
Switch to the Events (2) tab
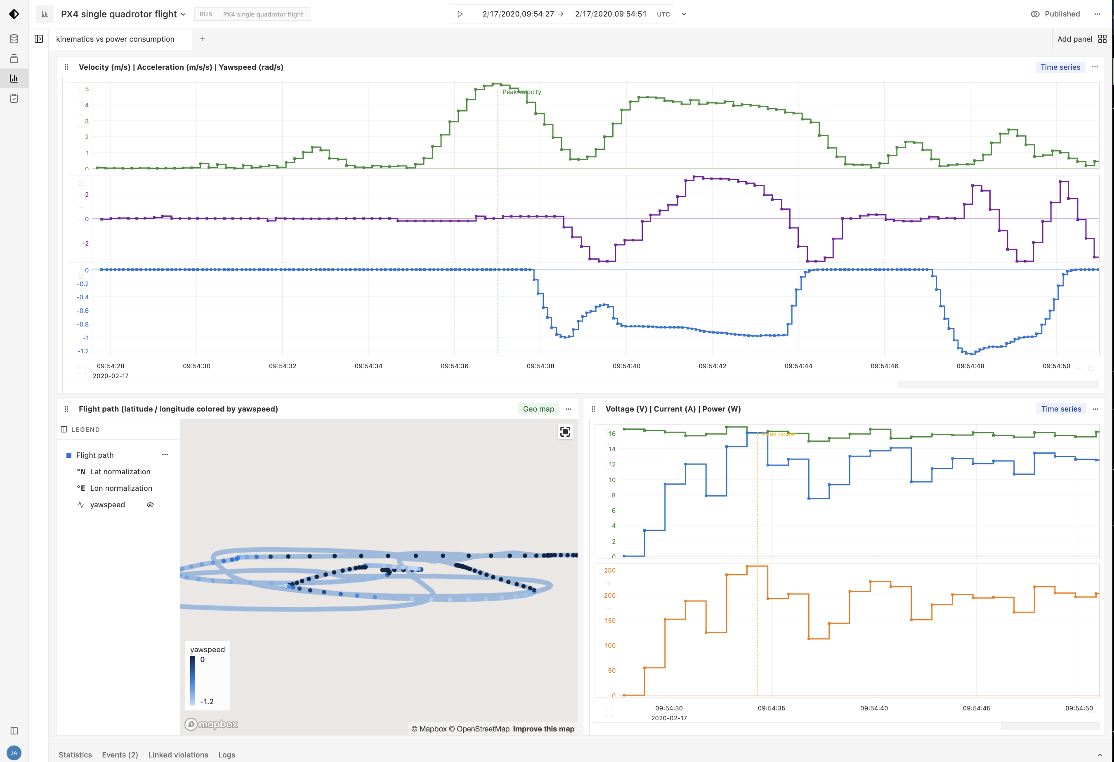pos(120,754)
